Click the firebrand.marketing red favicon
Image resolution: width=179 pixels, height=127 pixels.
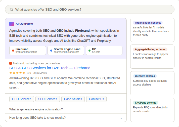coord(11,63)
